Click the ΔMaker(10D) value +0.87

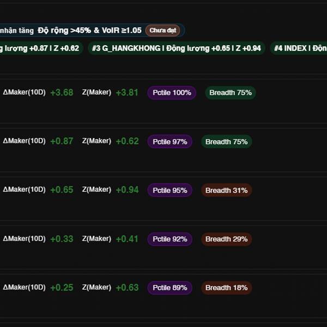tap(62, 141)
